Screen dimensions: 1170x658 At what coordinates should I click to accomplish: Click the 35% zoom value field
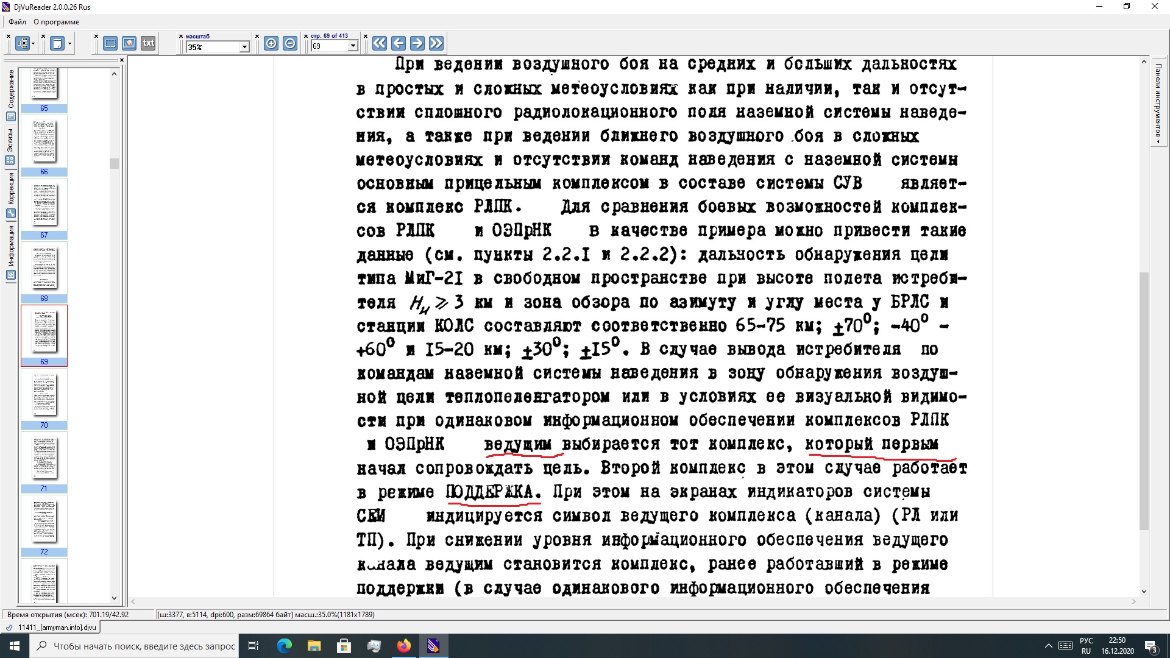pyautogui.click(x=213, y=47)
